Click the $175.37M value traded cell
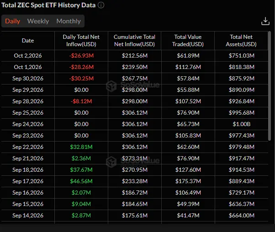This screenshot has width=275, height=232. (x=188, y=181)
